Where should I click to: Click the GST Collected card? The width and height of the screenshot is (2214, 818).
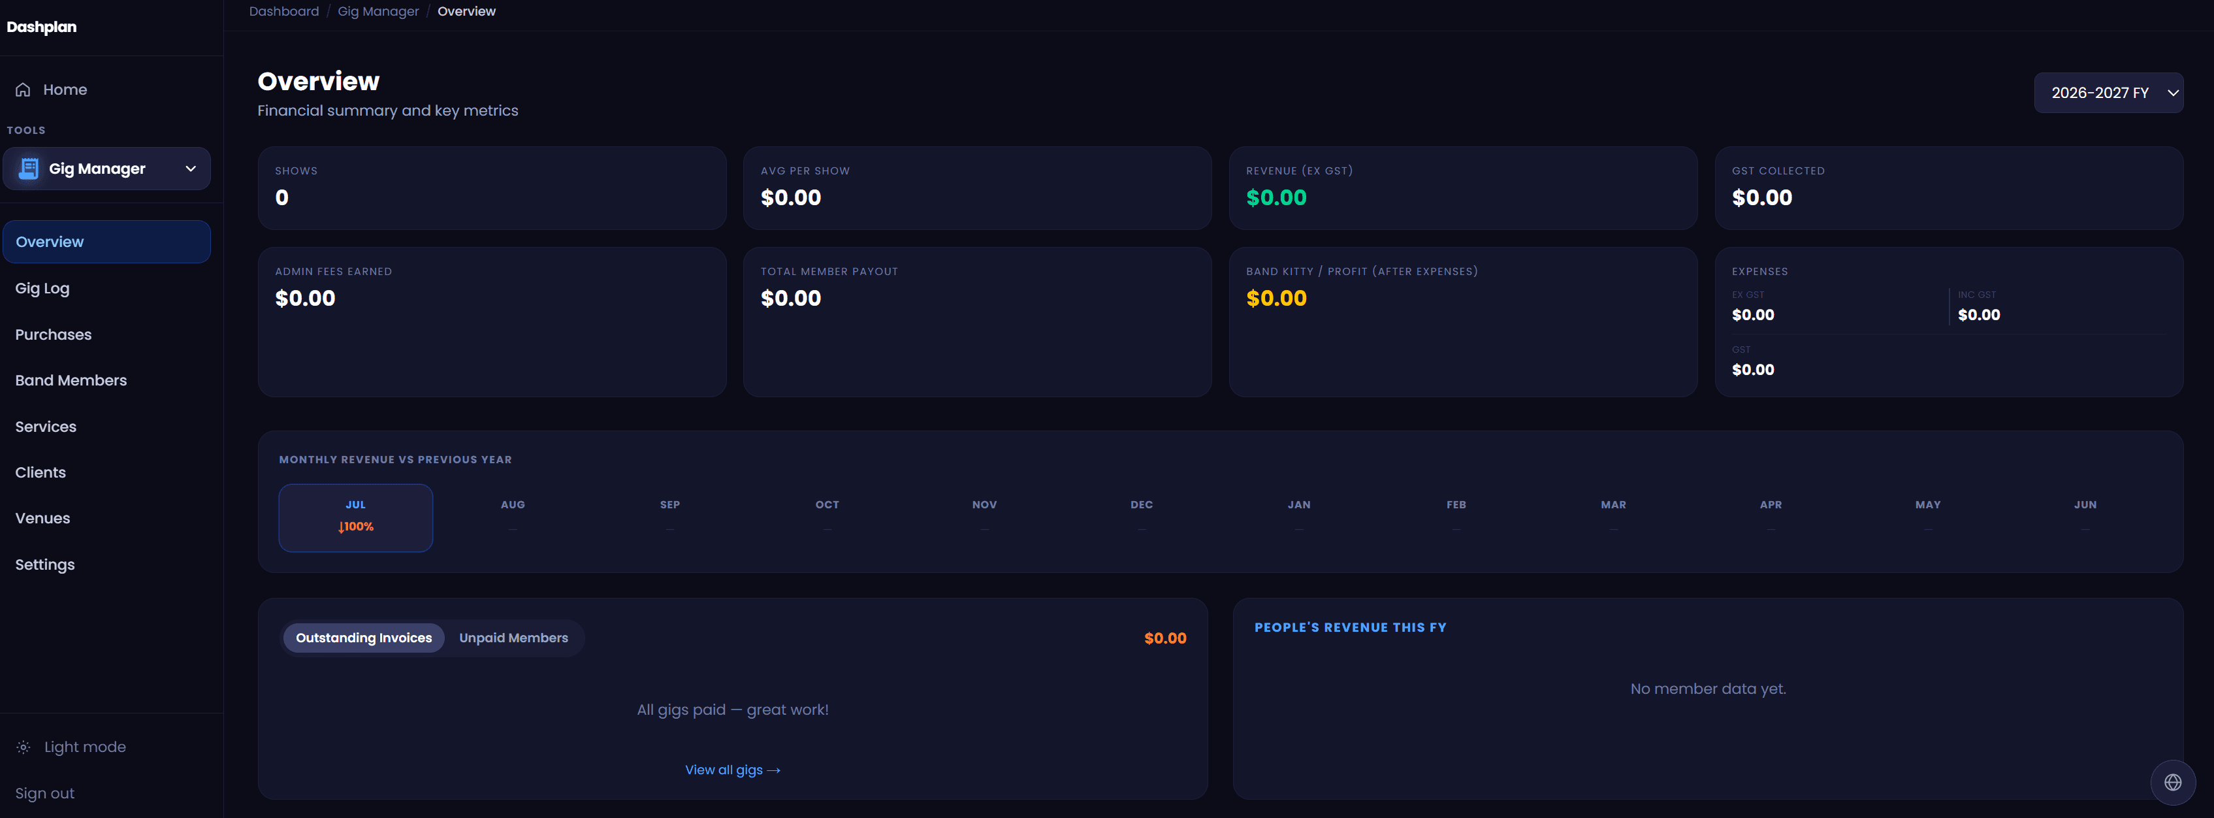point(1948,188)
